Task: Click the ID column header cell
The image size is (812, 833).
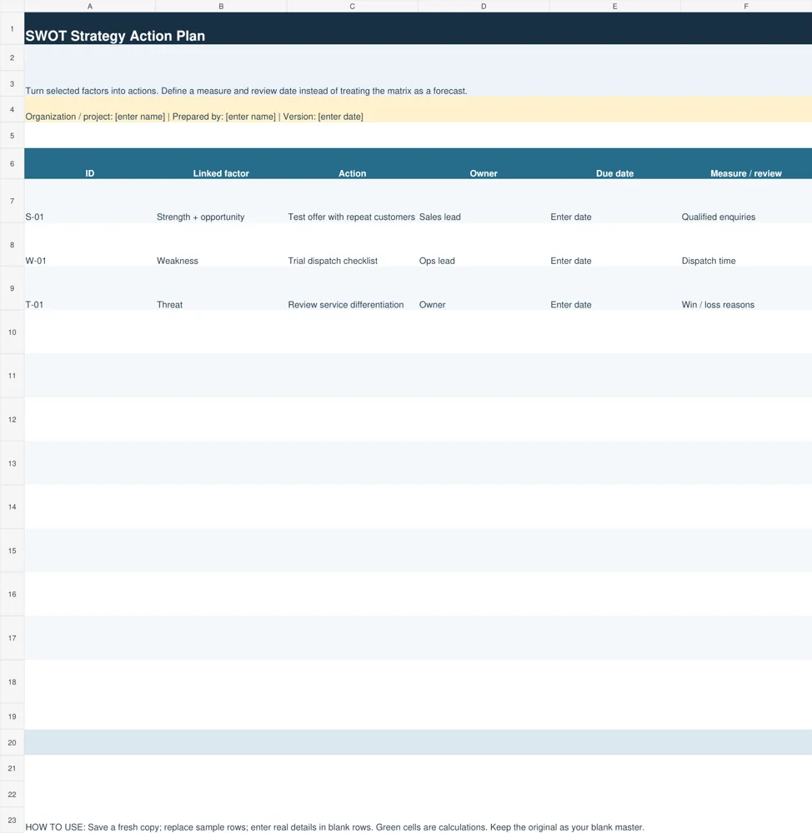Action: pos(90,163)
